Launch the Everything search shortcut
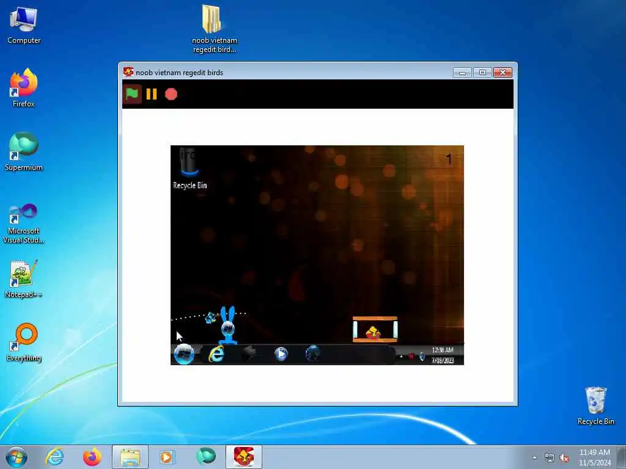This screenshot has width=626, height=469. (24, 342)
